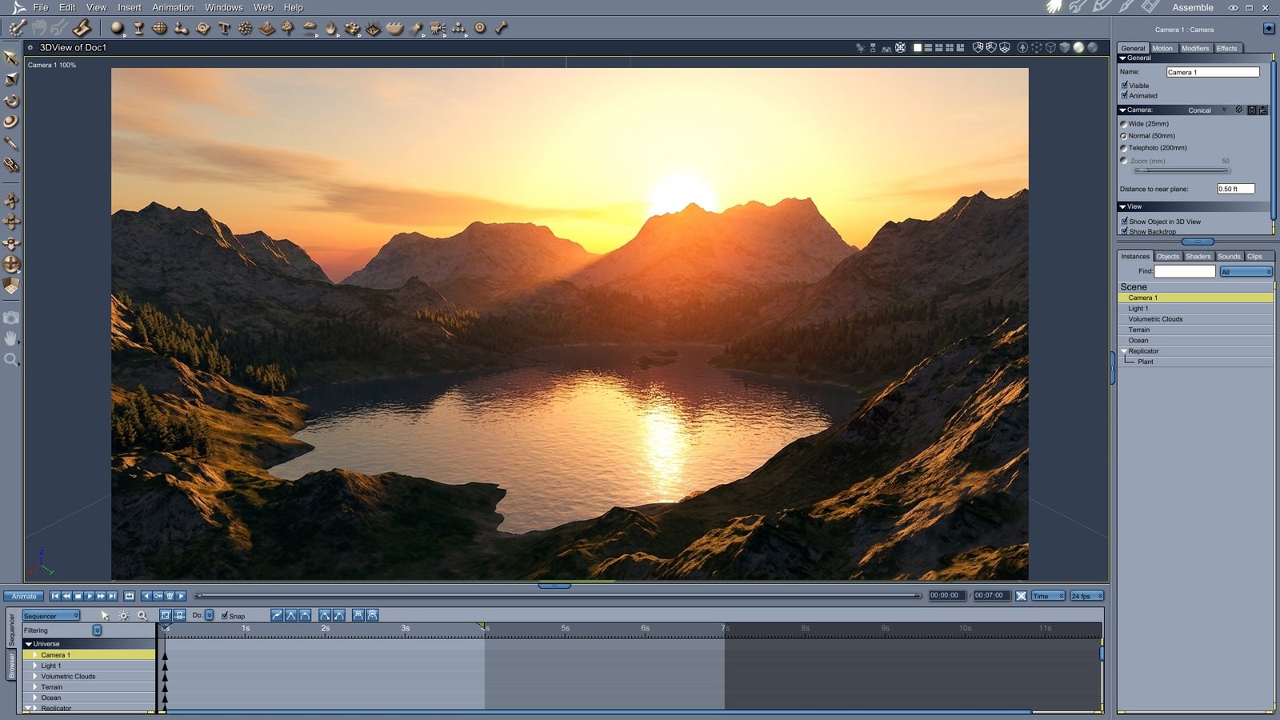The width and height of the screenshot is (1280, 720).
Task: Open the Animation menu
Action: coord(173,7)
